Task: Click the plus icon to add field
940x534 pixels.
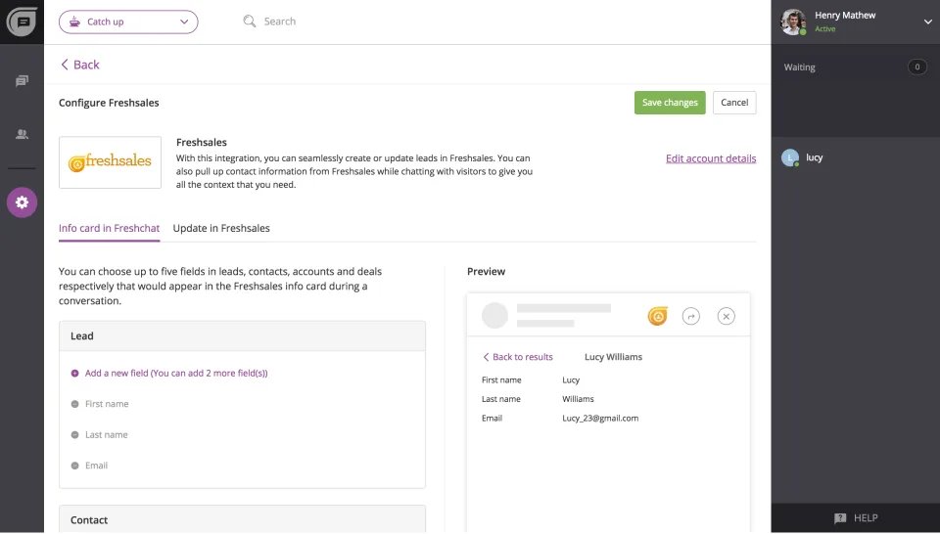Action: (75, 373)
